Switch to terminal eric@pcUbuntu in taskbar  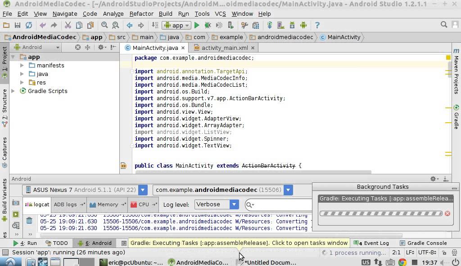[131, 262]
